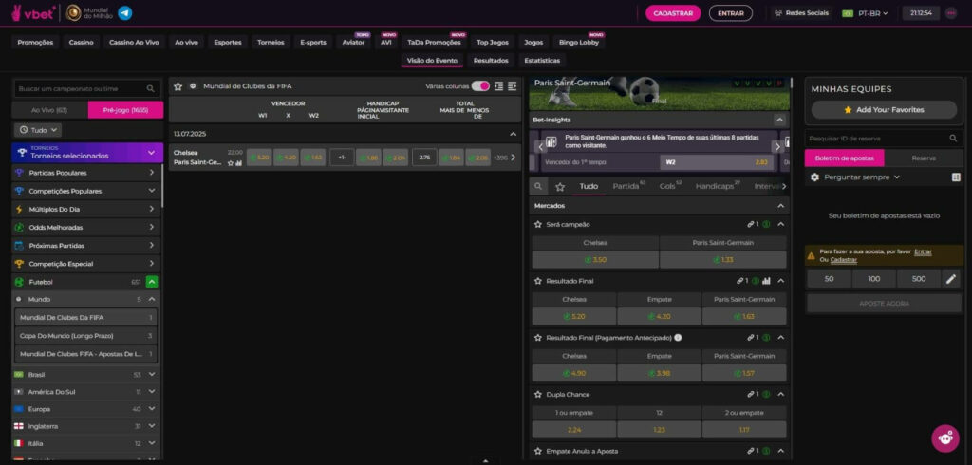Viewport: 972px width, 465px height.
Task: Switch to Ao Vivo (63) events
Action: click(x=49, y=110)
